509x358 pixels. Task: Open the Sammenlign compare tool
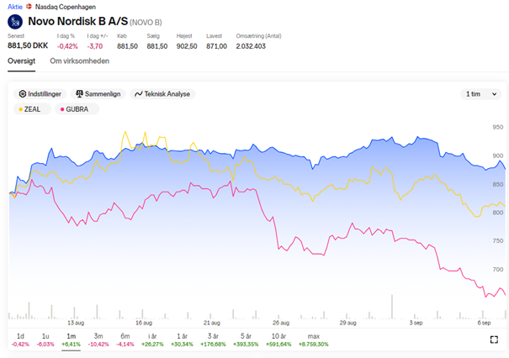pos(98,94)
